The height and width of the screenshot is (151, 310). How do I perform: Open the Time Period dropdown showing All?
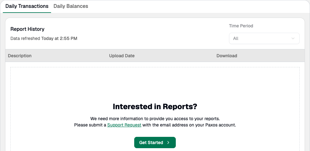(264, 38)
